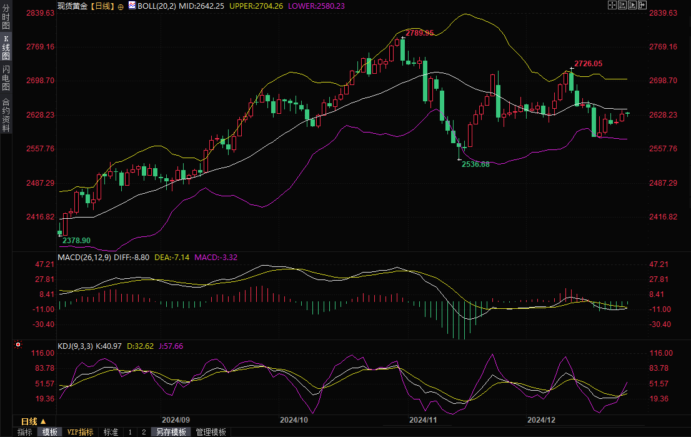Viewport: 691px width, 437px height.
Task: Switch to 分时图 side tab
Action: (6, 18)
